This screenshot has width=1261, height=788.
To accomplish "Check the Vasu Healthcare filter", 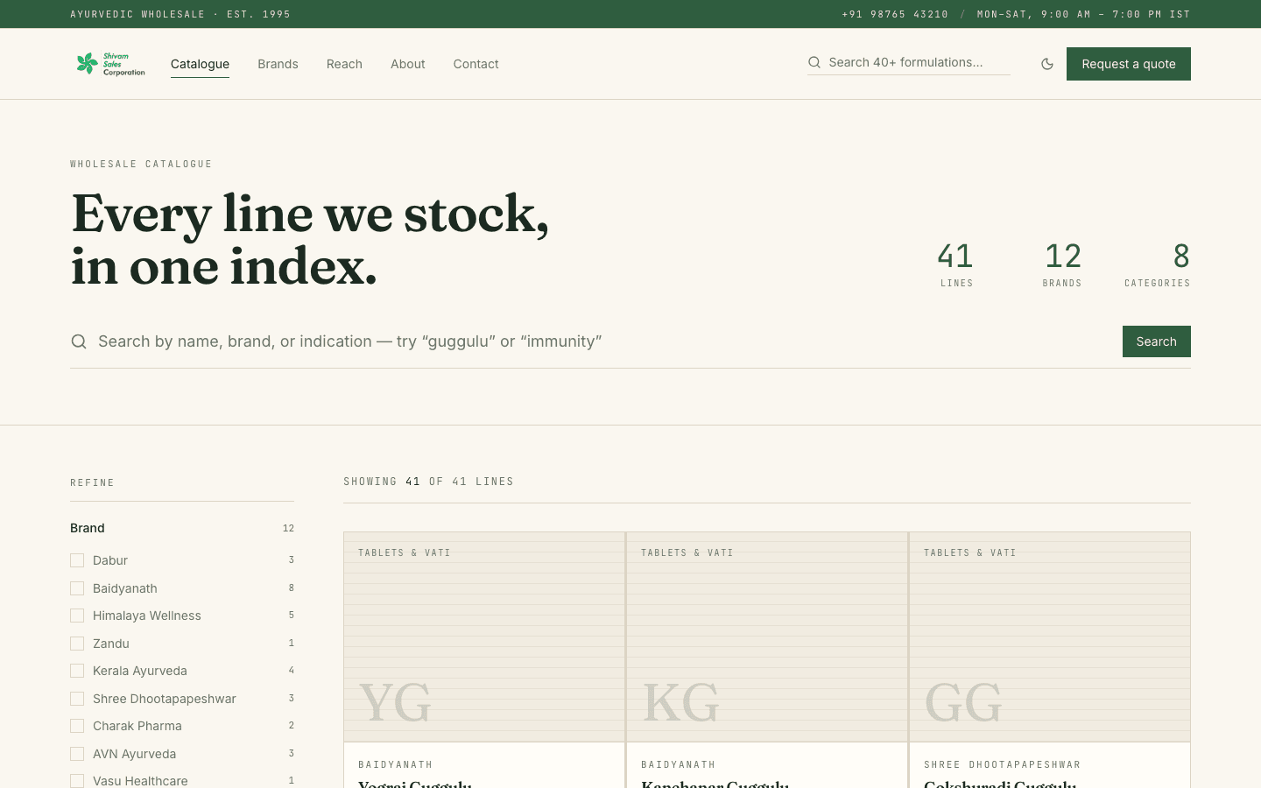I will [77, 781].
